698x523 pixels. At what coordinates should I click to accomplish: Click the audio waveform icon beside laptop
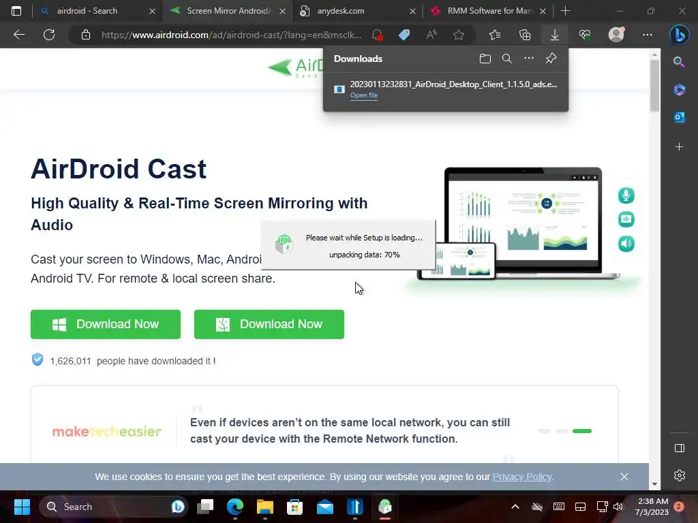click(626, 219)
